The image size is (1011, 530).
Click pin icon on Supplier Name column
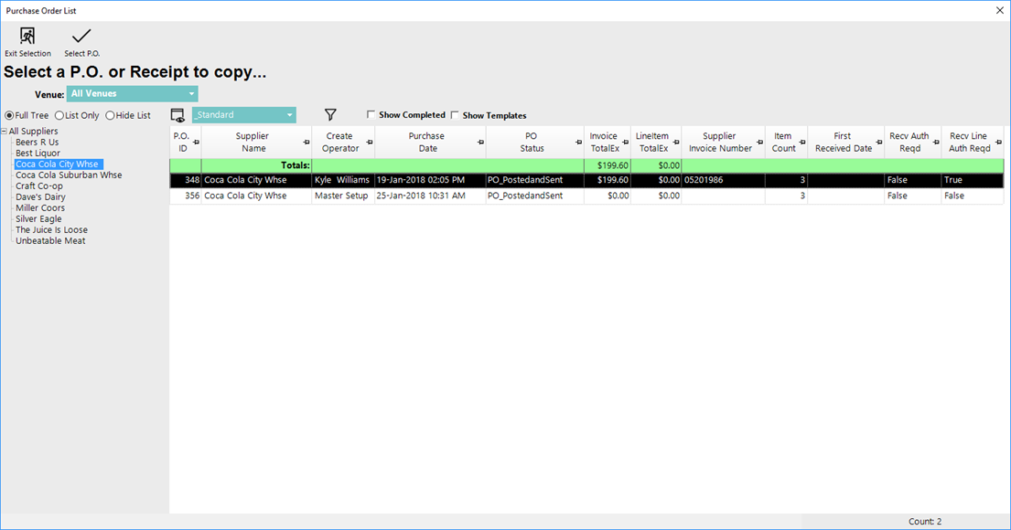pyautogui.click(x=307, y=143)
